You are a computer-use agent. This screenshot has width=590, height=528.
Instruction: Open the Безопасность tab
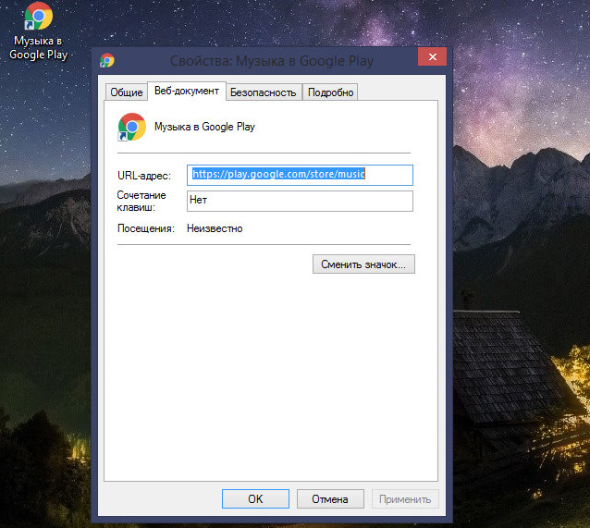(x=263, y=92)
